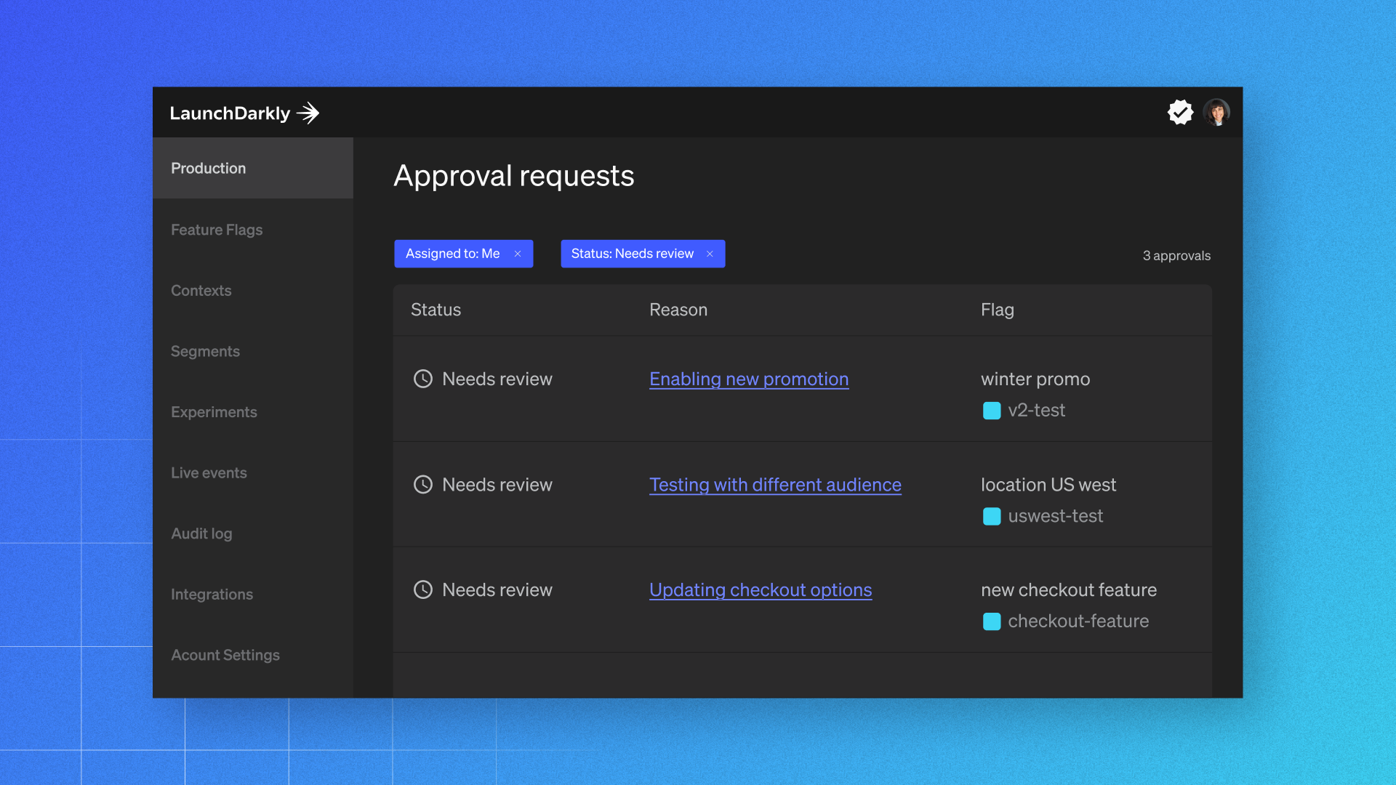Click the Status column header
The image size is (1396, 785).
pyautogui.click(x=436, y=310)
